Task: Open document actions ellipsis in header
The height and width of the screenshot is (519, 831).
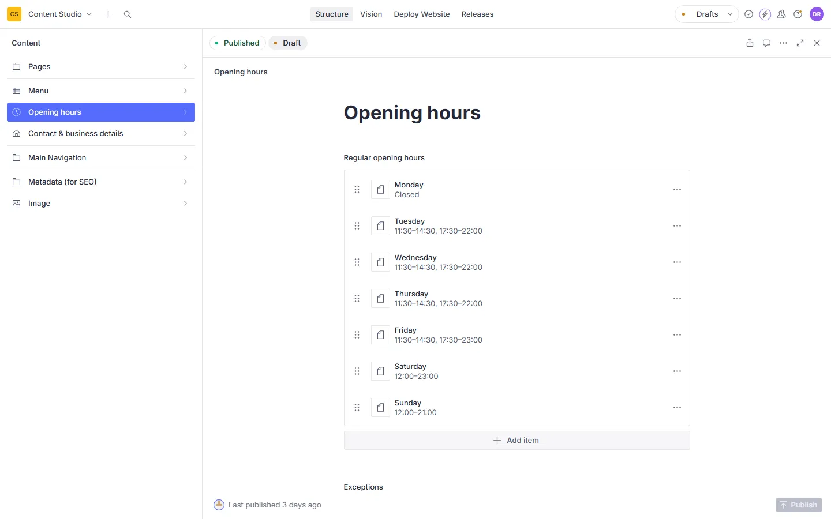Action: (783, 43)
